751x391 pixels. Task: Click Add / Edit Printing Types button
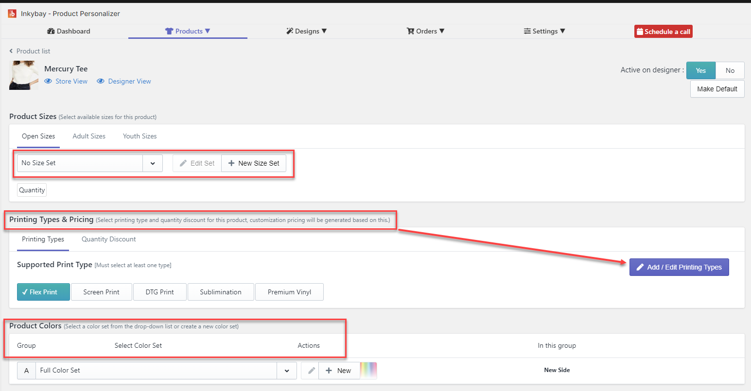click(679, 267)
